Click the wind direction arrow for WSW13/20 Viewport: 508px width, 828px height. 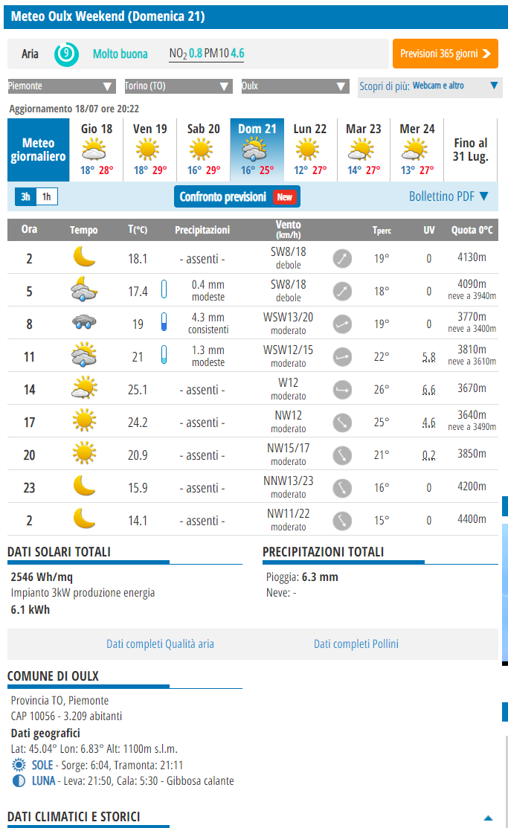(x=342, y=324)
